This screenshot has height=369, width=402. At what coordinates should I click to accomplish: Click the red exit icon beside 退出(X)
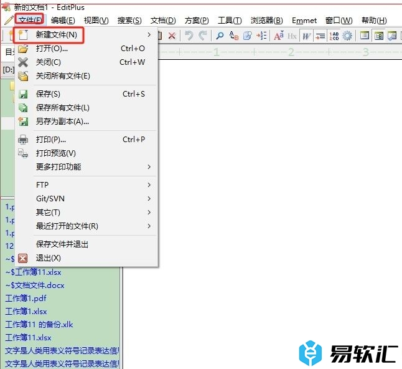[23, 258]
